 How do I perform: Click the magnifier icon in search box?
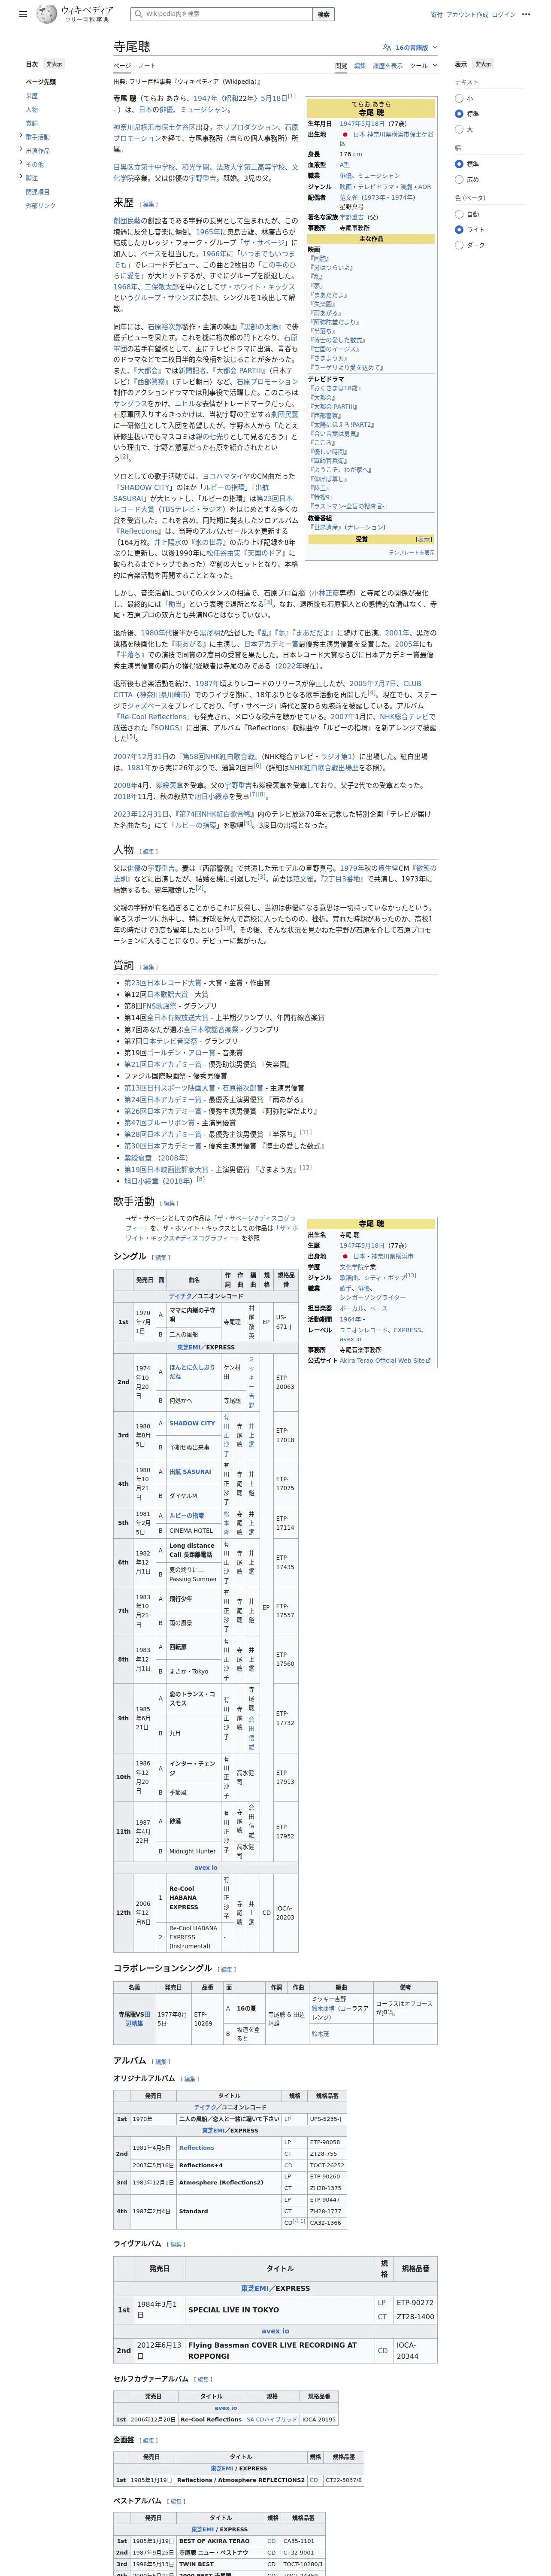[x=138, y=14]
